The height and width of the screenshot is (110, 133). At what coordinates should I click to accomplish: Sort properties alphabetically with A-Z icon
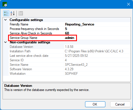[13, 13]
